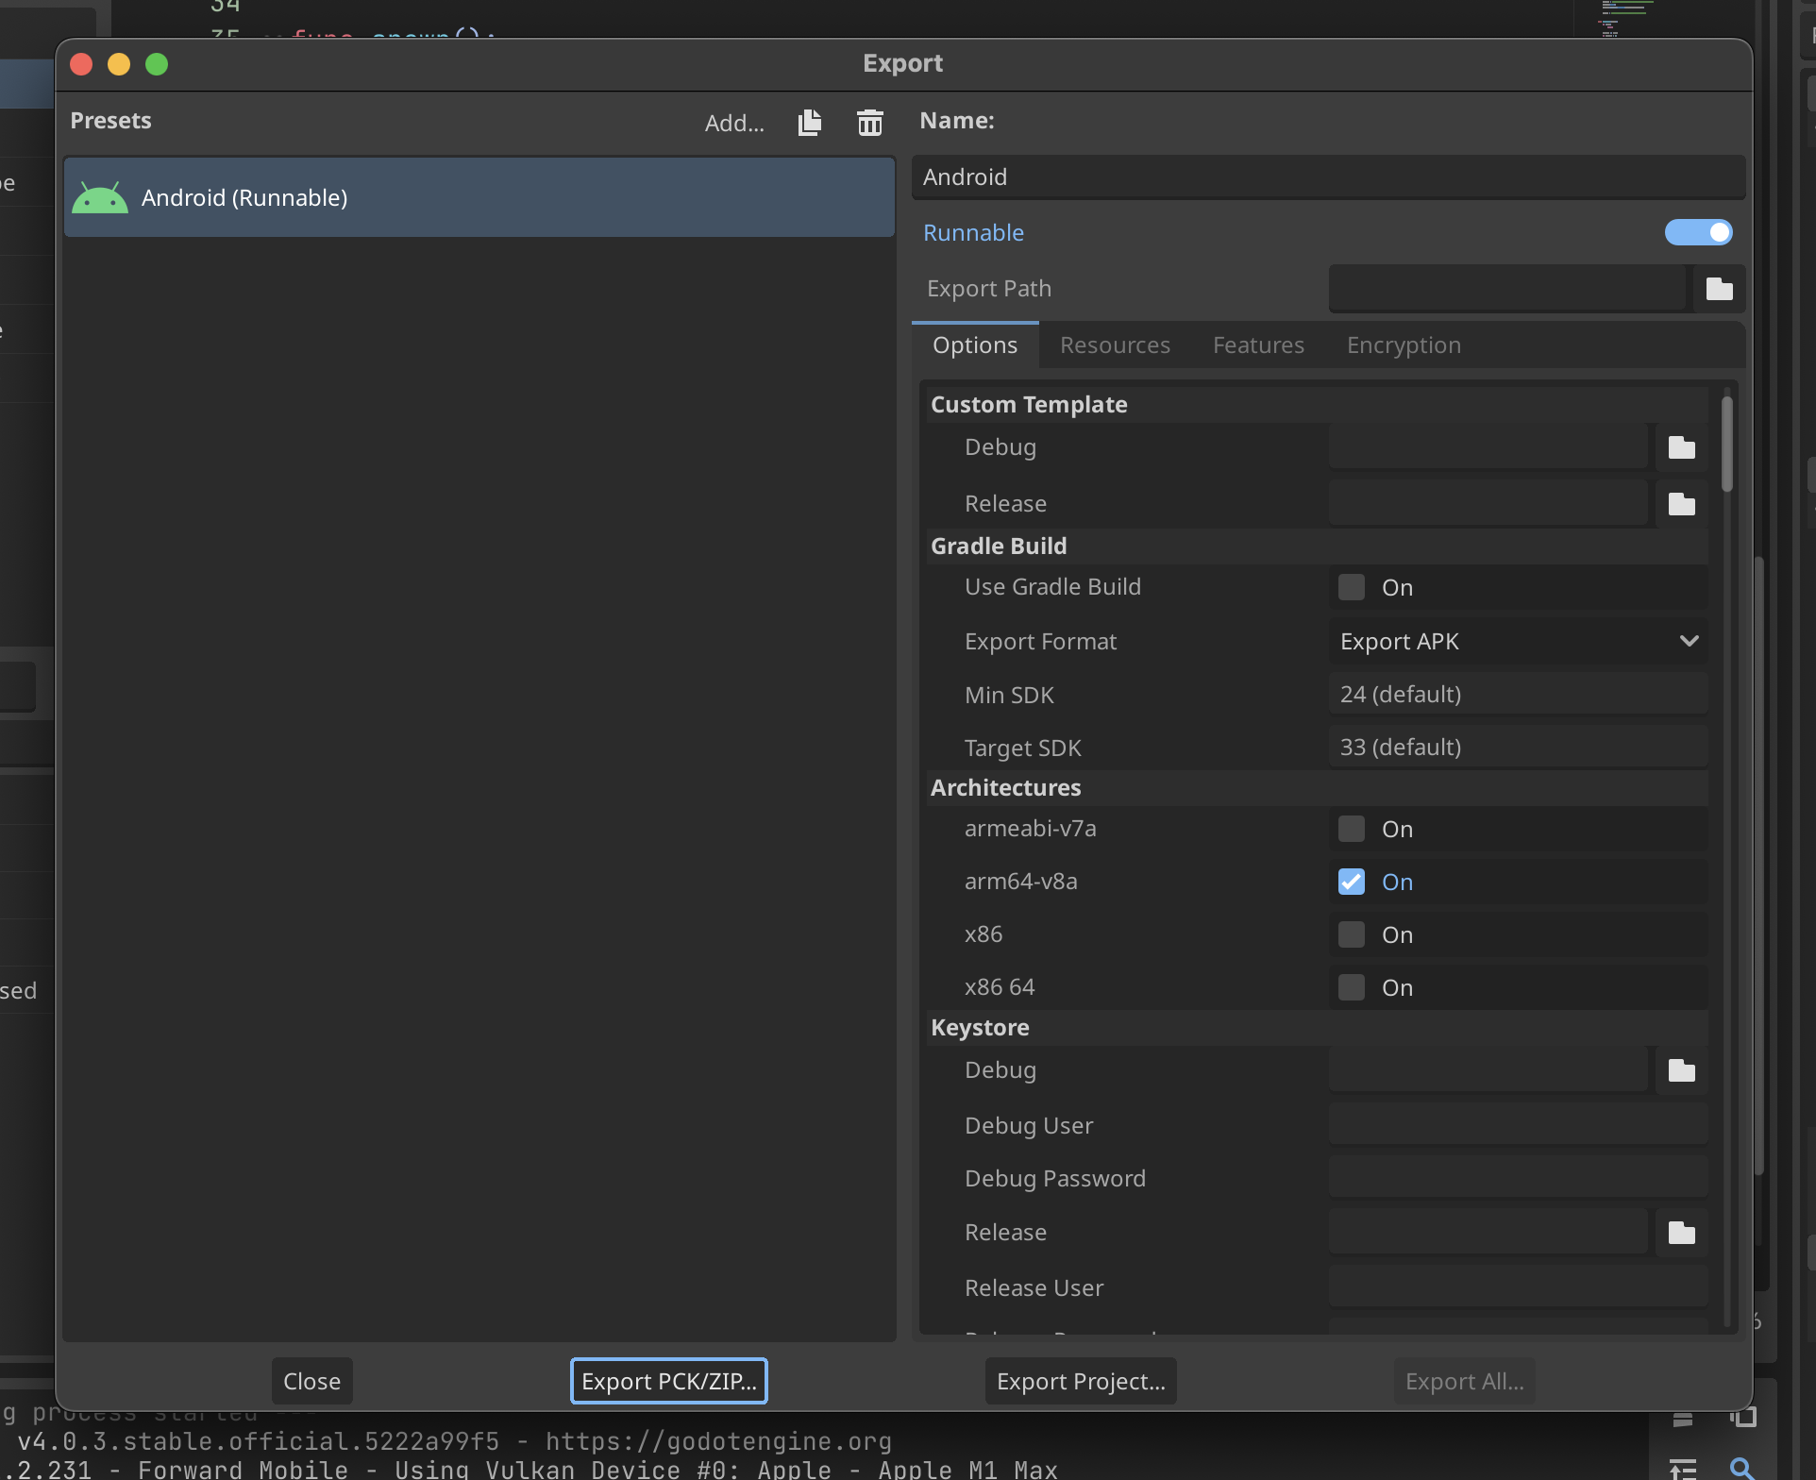Click Export Project... button

1081,1381
